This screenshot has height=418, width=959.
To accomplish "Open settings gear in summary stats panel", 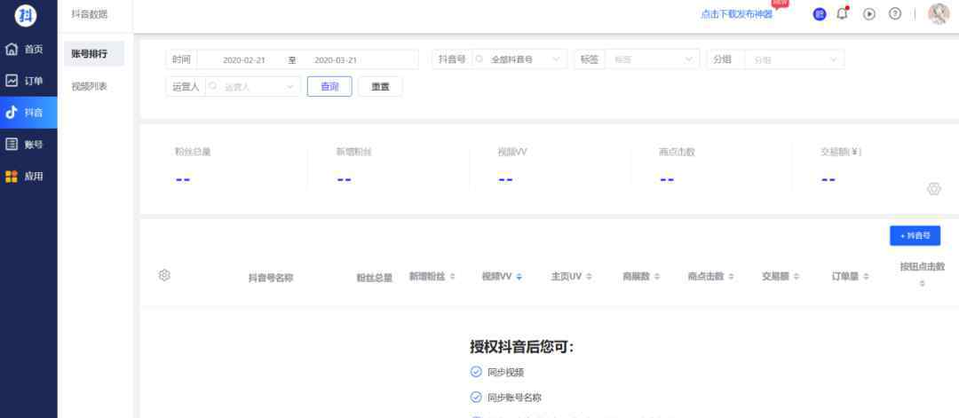I will [x=933, y=189].
